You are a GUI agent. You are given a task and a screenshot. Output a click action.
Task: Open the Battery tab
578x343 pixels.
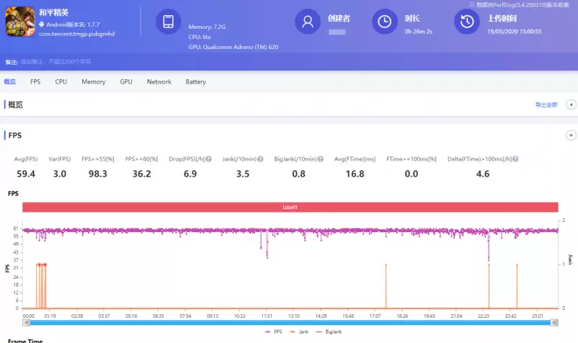195,82
